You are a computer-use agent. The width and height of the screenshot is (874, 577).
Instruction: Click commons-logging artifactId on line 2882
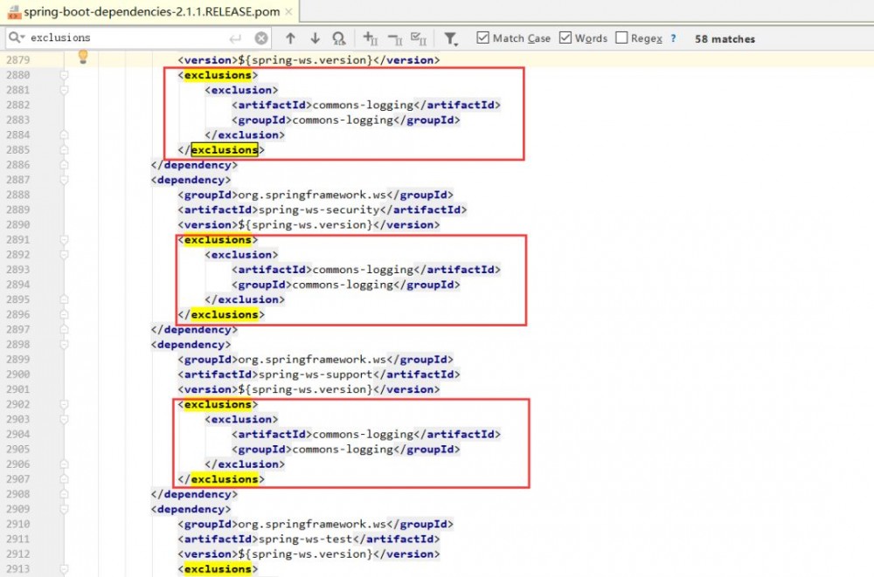pyautogui.click(x=363, y=106)
